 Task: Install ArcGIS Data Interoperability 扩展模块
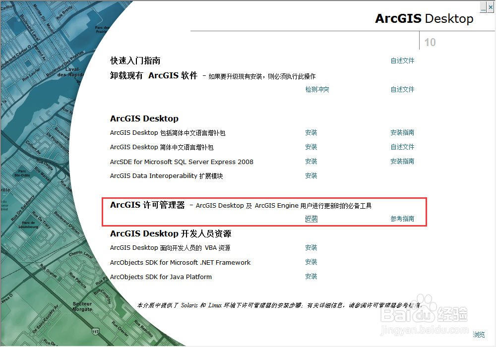click(x=311, y=175)
